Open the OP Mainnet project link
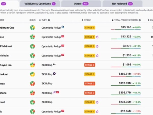 6,46
